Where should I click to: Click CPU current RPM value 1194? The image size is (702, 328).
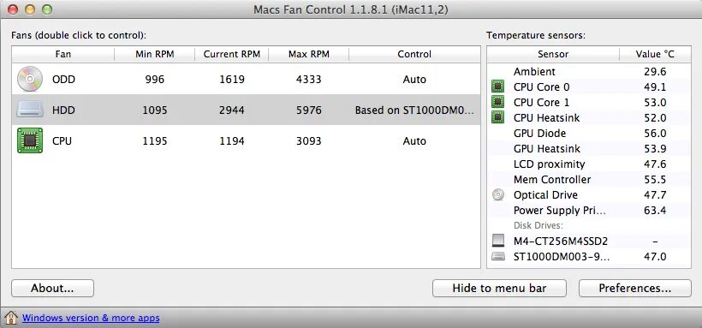tap(231, 141)
